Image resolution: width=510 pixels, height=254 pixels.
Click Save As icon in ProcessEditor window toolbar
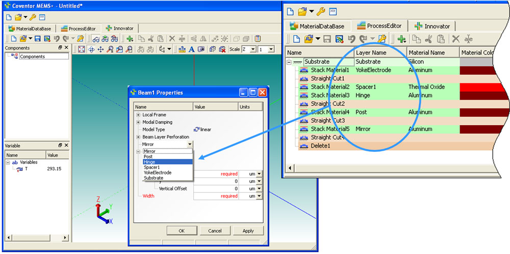coord(340,39)
